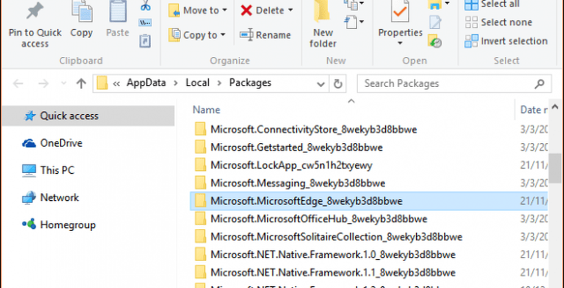This screenshot has width=564, height=288.
Task: Open Properties of selected item
Action: (400, 20)
